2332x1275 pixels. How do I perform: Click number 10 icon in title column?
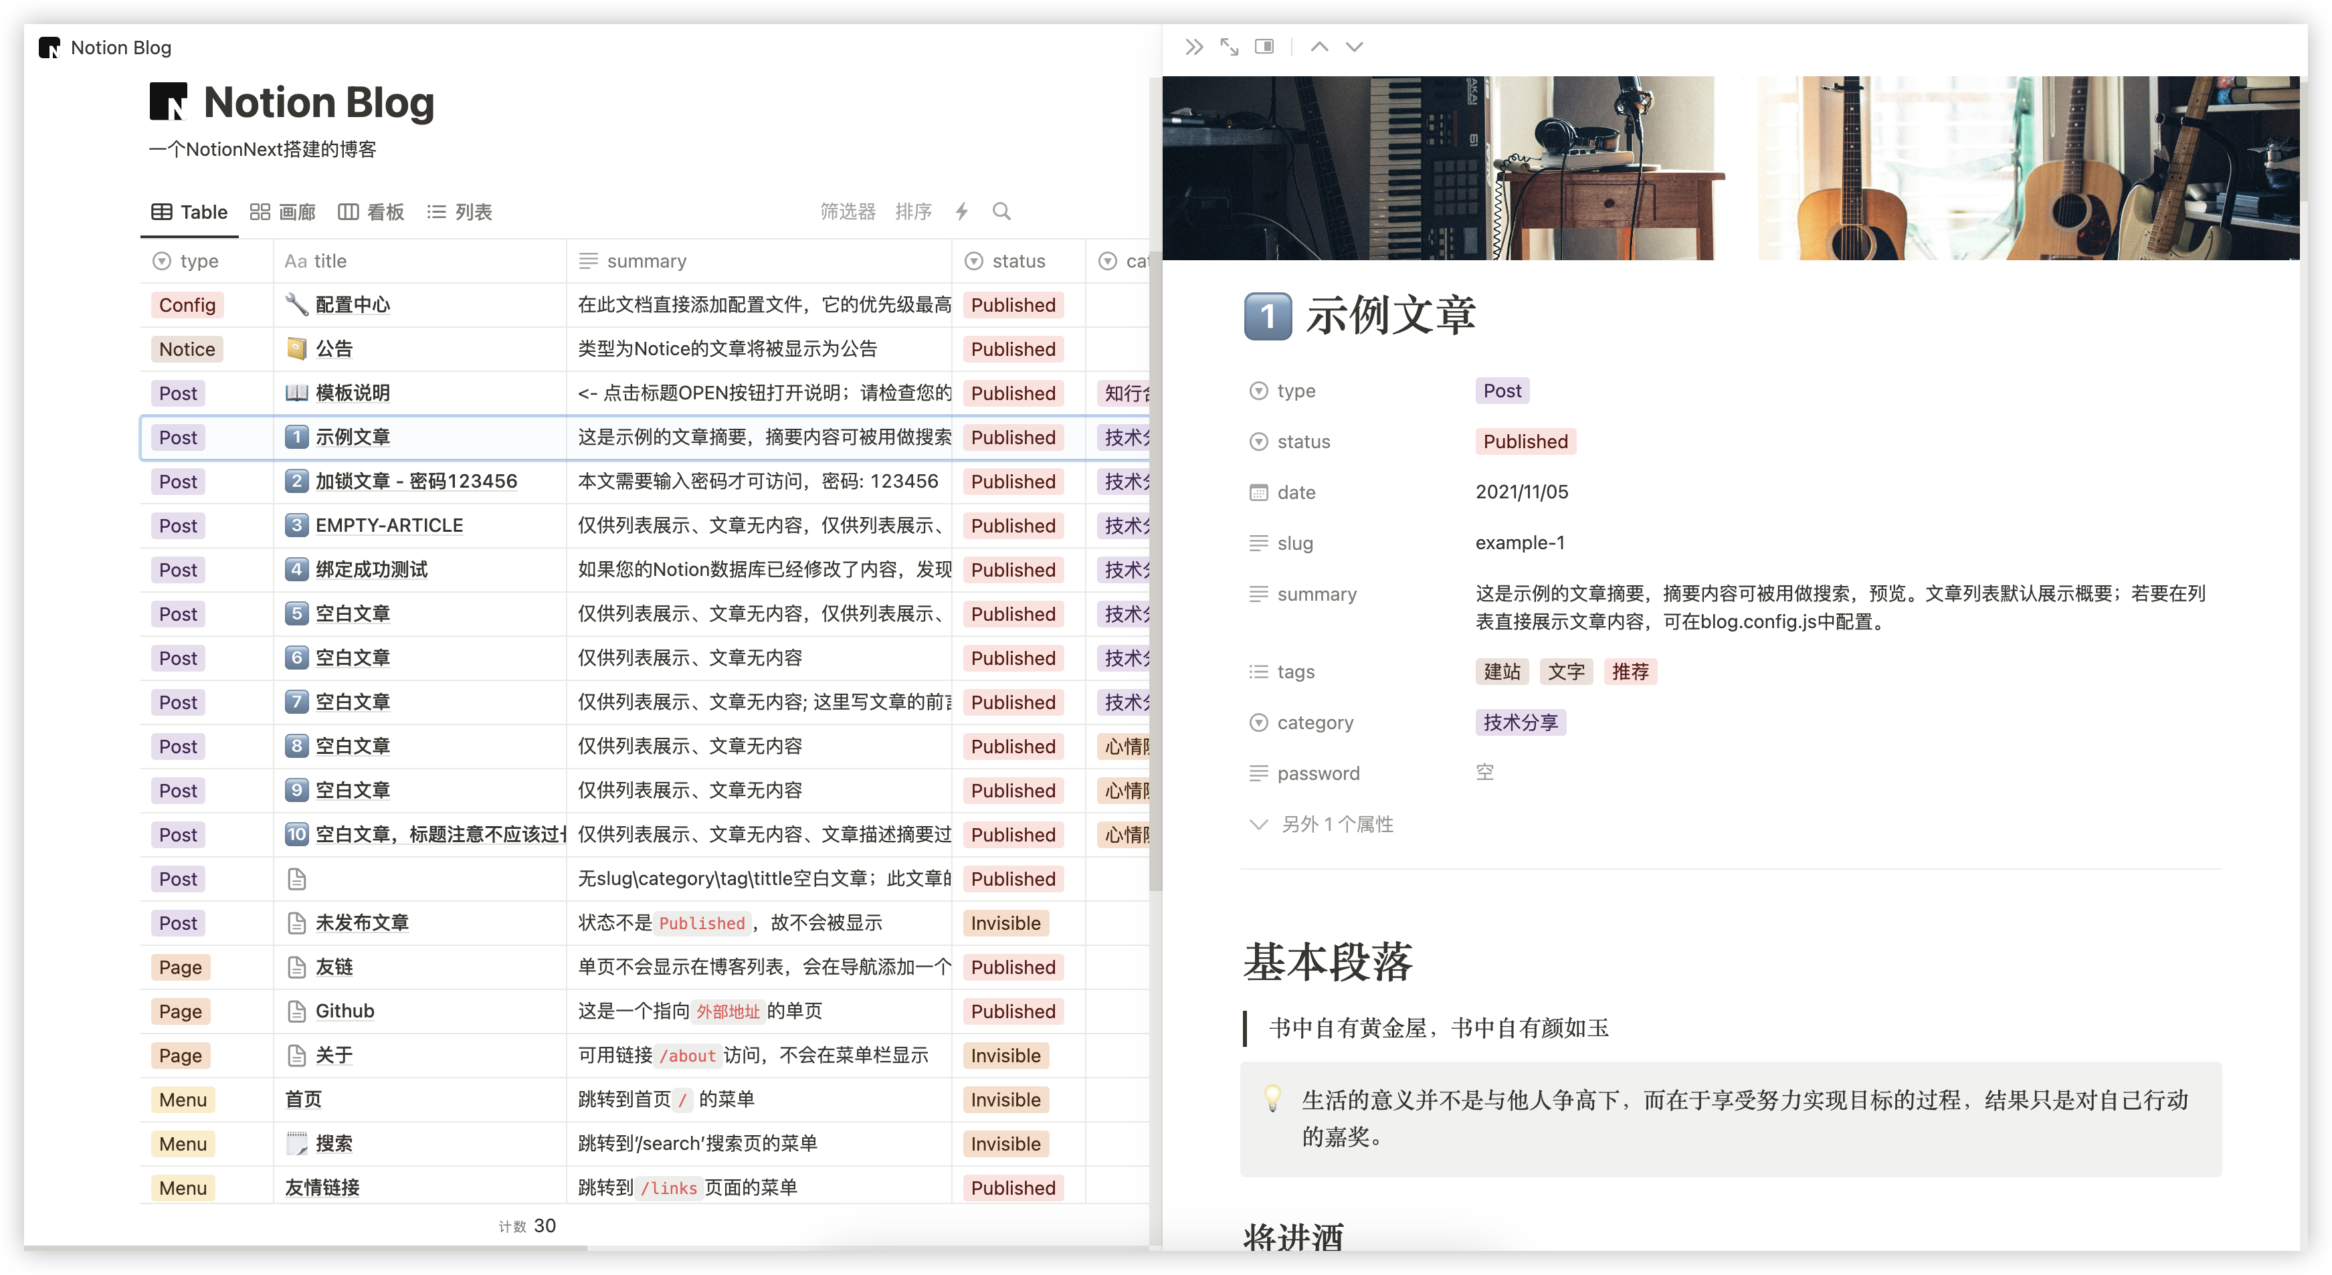pos(297,834)
